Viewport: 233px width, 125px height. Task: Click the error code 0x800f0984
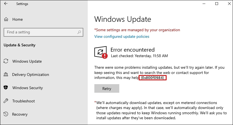[152, 78]
